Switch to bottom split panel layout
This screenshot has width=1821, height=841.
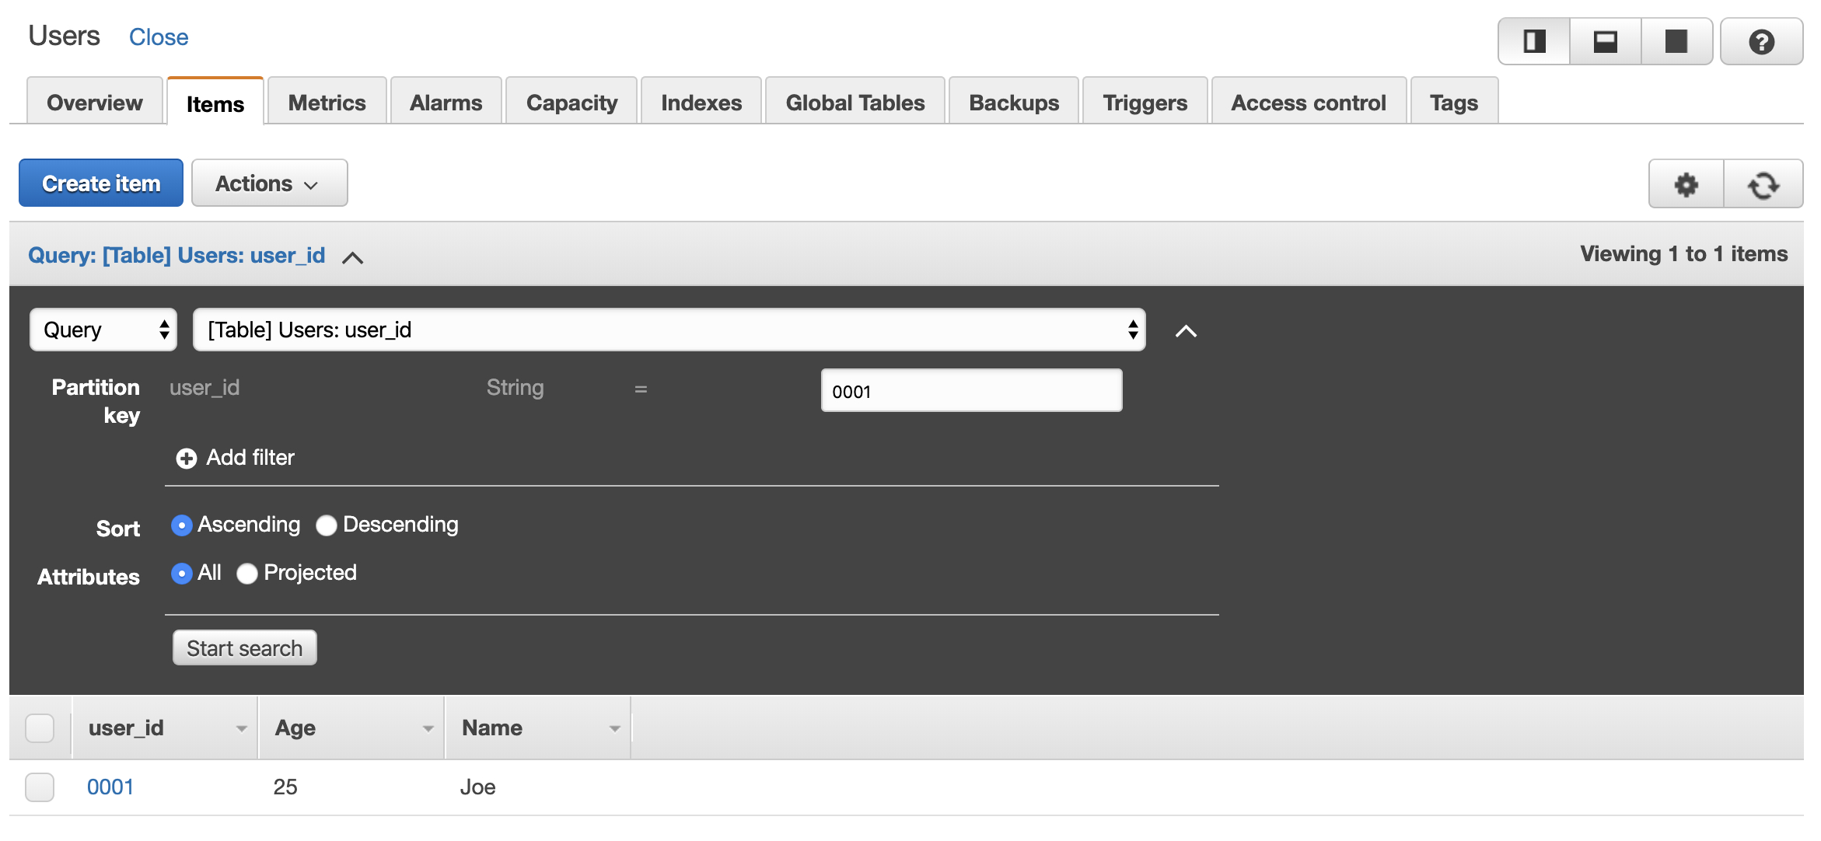1605,41
